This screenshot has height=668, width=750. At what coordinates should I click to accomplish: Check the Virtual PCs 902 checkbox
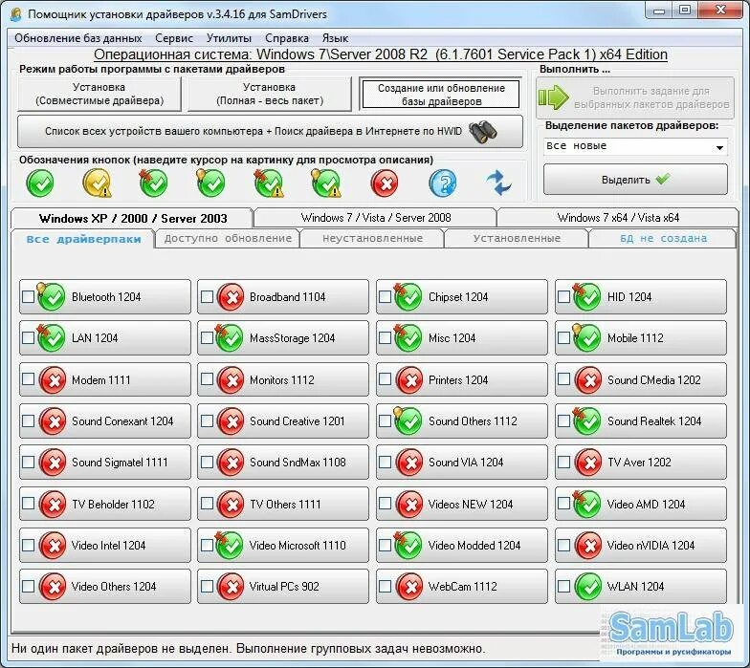pos(207,587)
